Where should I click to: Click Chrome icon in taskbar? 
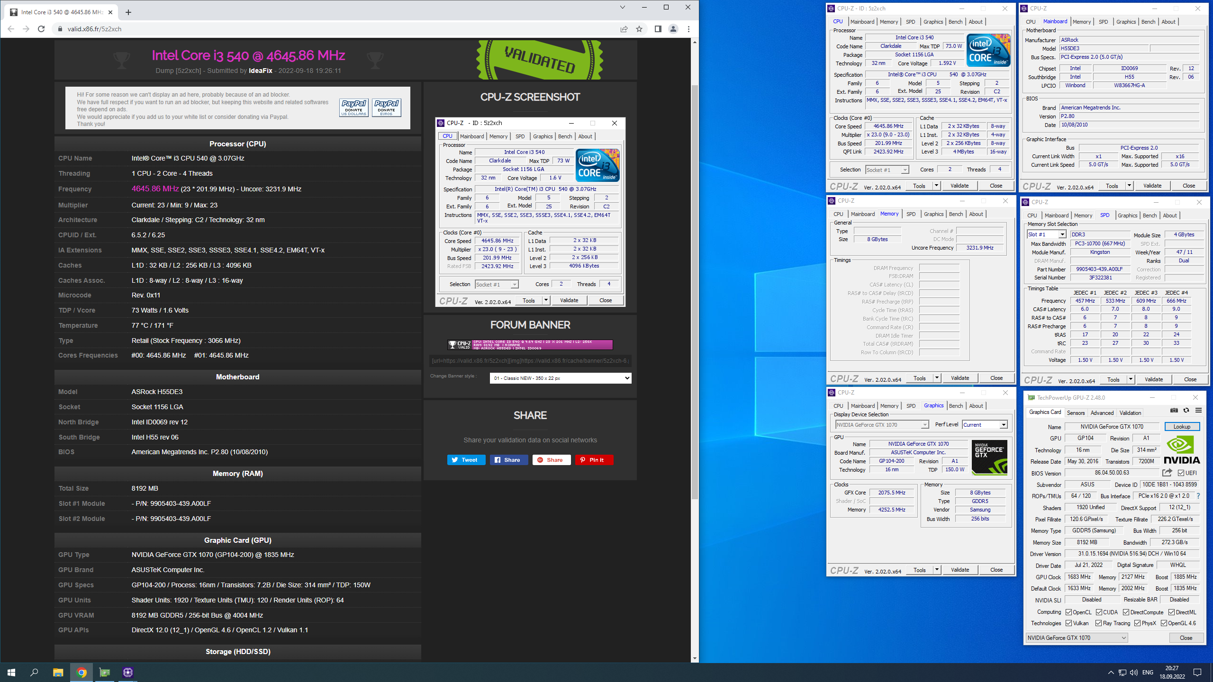click(81, 673)
